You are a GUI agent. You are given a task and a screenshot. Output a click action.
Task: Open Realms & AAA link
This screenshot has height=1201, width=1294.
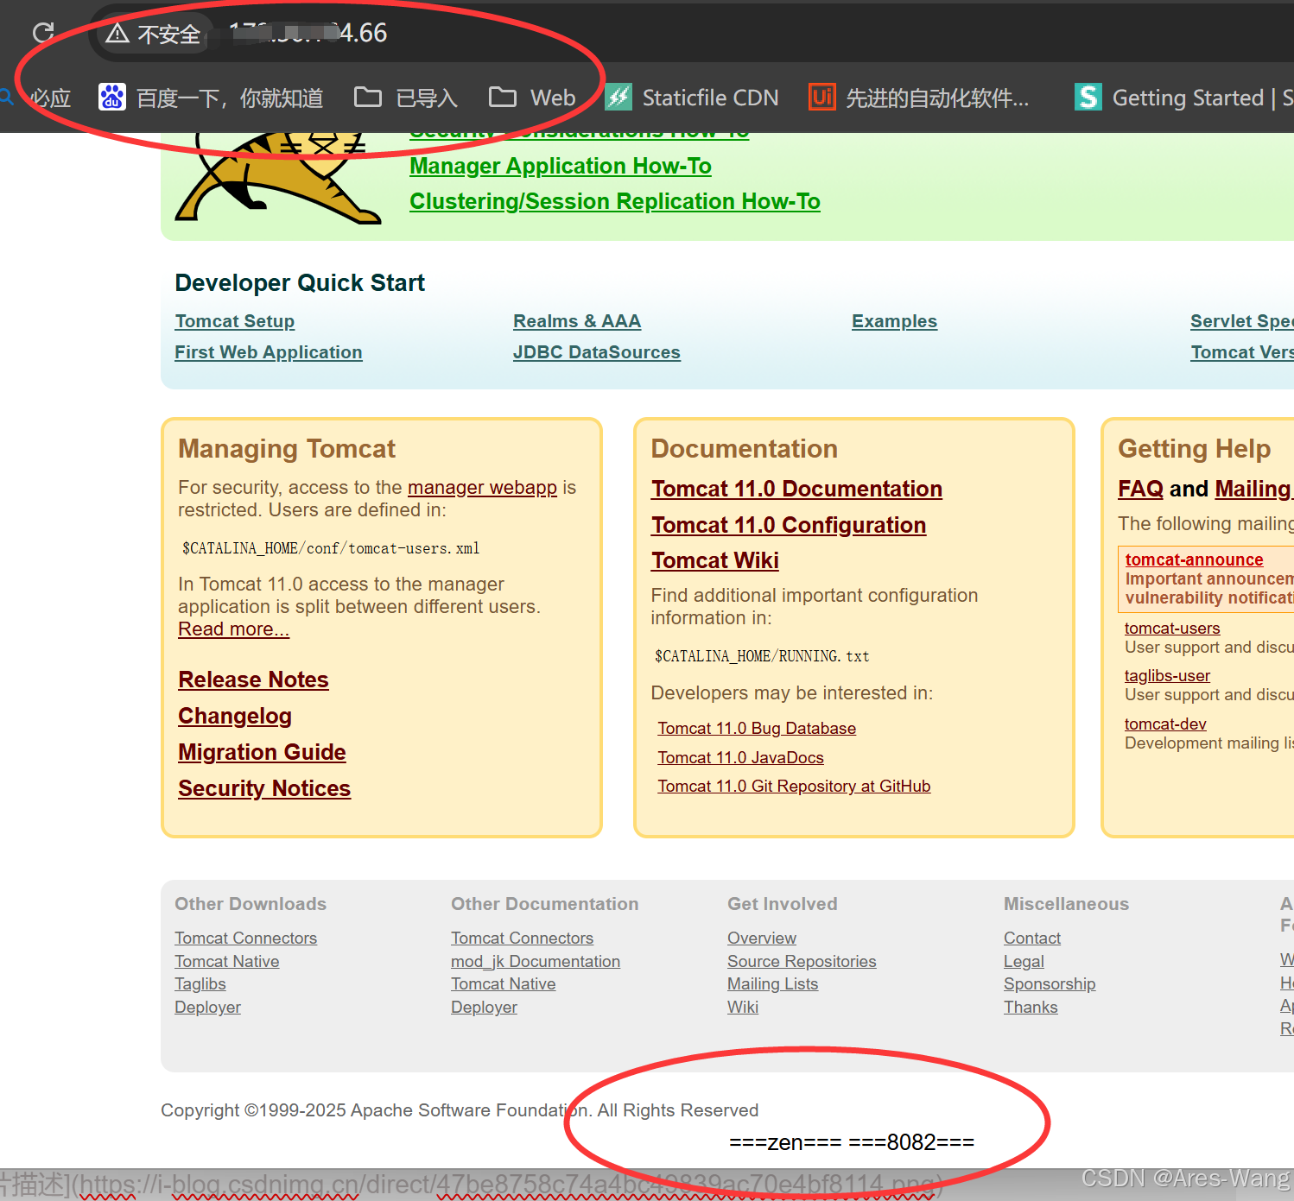[x=577, y=321]
